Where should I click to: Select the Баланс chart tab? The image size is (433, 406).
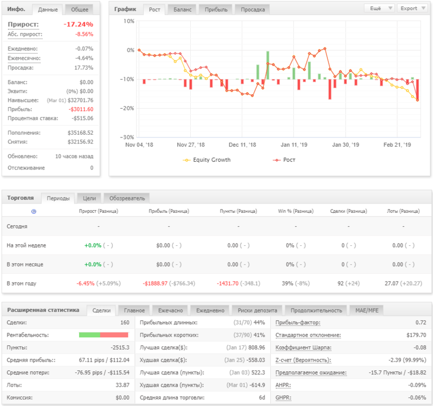tap(182, 10)
